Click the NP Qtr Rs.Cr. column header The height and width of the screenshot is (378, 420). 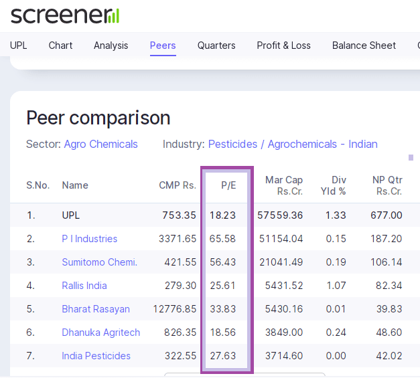tap(387, 186)
